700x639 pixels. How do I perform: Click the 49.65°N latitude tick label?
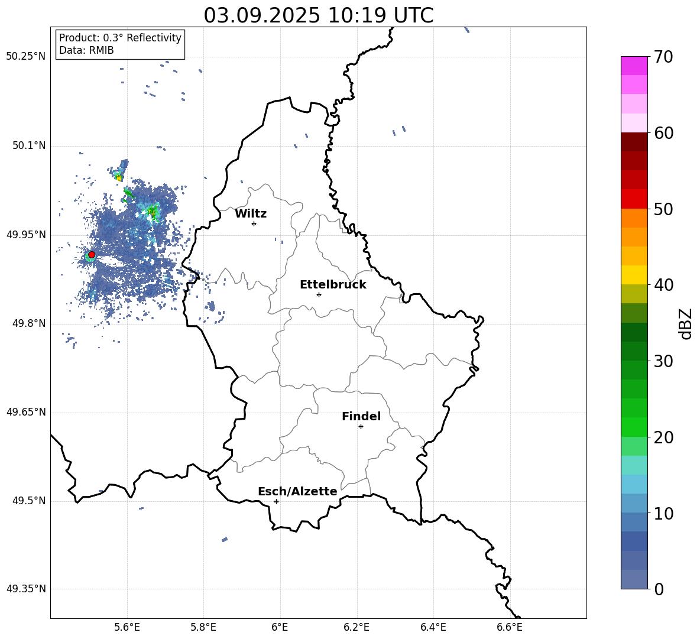coord(26,412)
